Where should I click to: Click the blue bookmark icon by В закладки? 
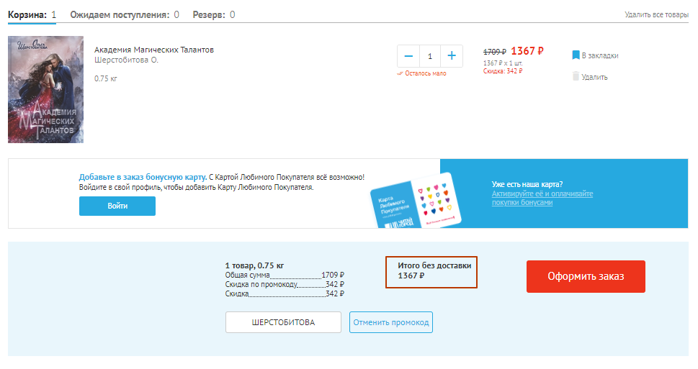(576, 55)
